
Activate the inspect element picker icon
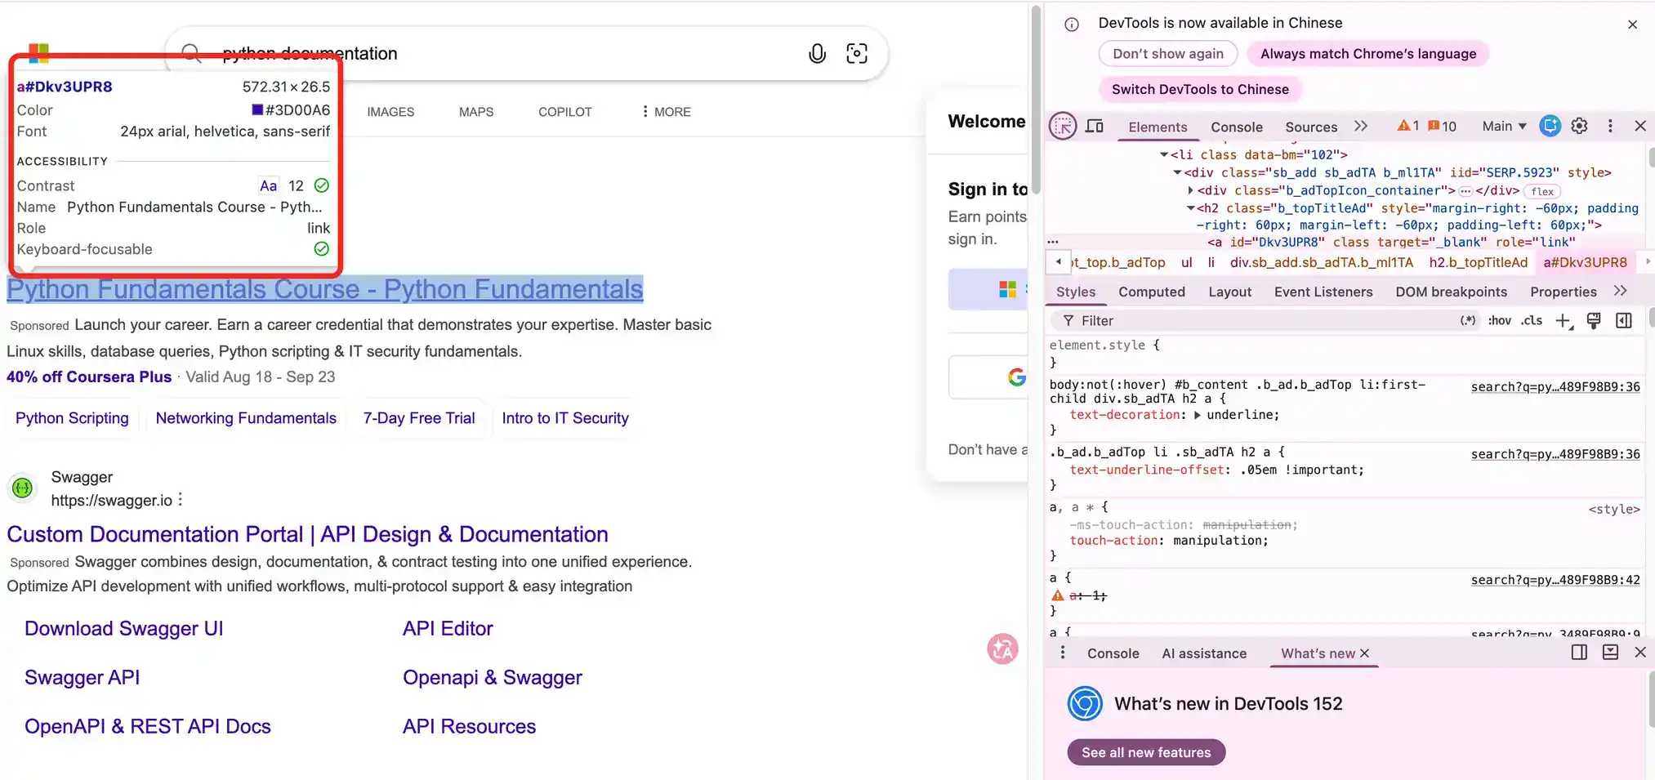coord(1063,126)
